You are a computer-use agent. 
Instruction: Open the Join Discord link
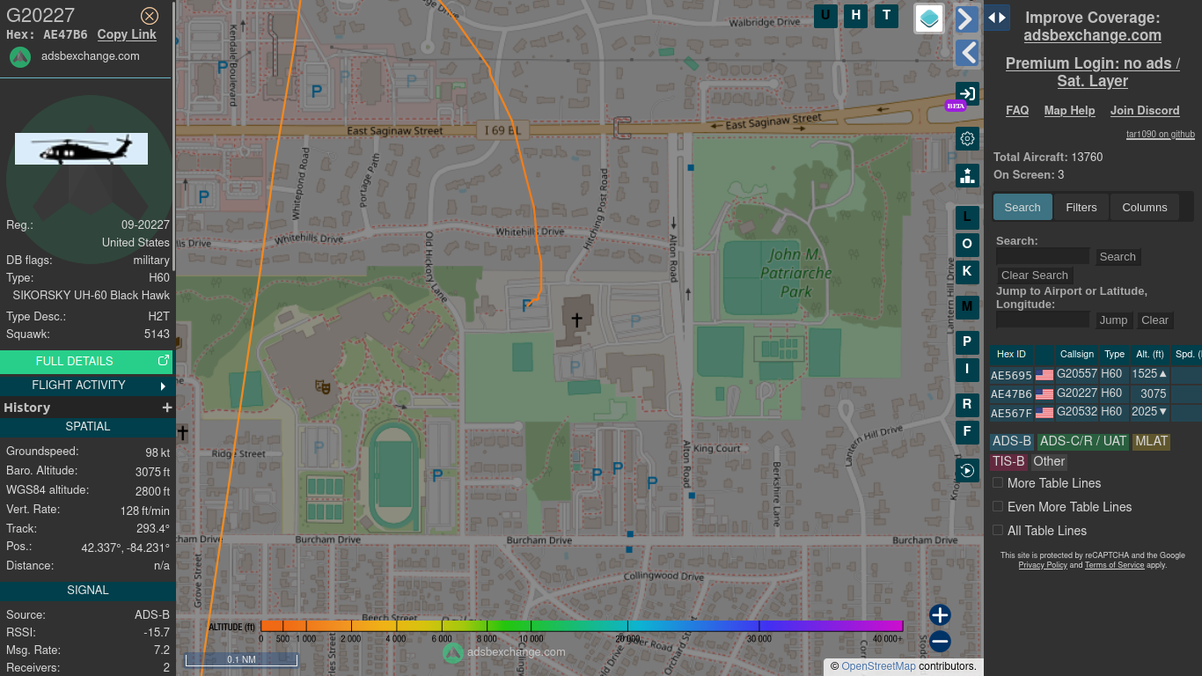(x=1145, y=110)
